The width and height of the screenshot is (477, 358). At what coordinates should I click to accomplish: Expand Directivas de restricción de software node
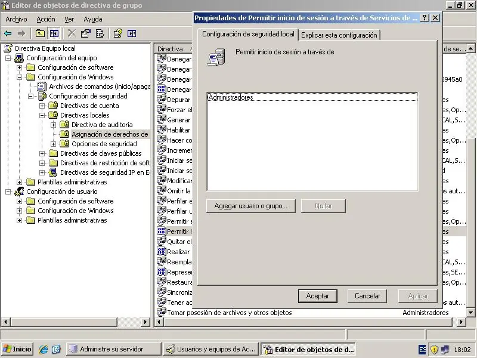42,163
